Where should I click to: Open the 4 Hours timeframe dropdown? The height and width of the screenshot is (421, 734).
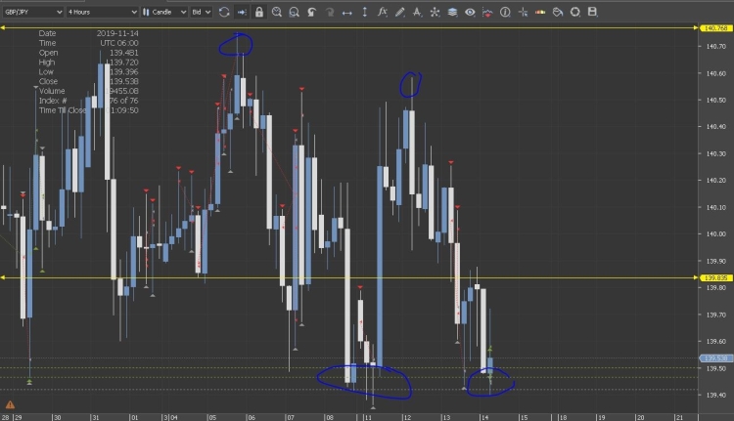point(102,12)
